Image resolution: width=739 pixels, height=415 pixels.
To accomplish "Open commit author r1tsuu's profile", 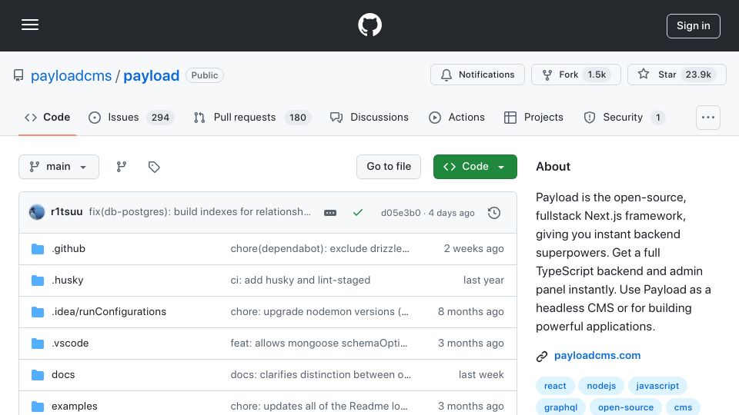I will [66, 212].
